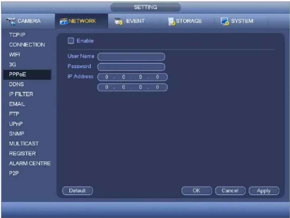Open CONNECTION settings in sidebar
The width and height of the screenshot is (290, 218).
coord(27,45)
